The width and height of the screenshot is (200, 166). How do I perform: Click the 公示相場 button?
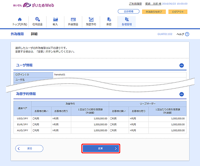tap(129, 11)
